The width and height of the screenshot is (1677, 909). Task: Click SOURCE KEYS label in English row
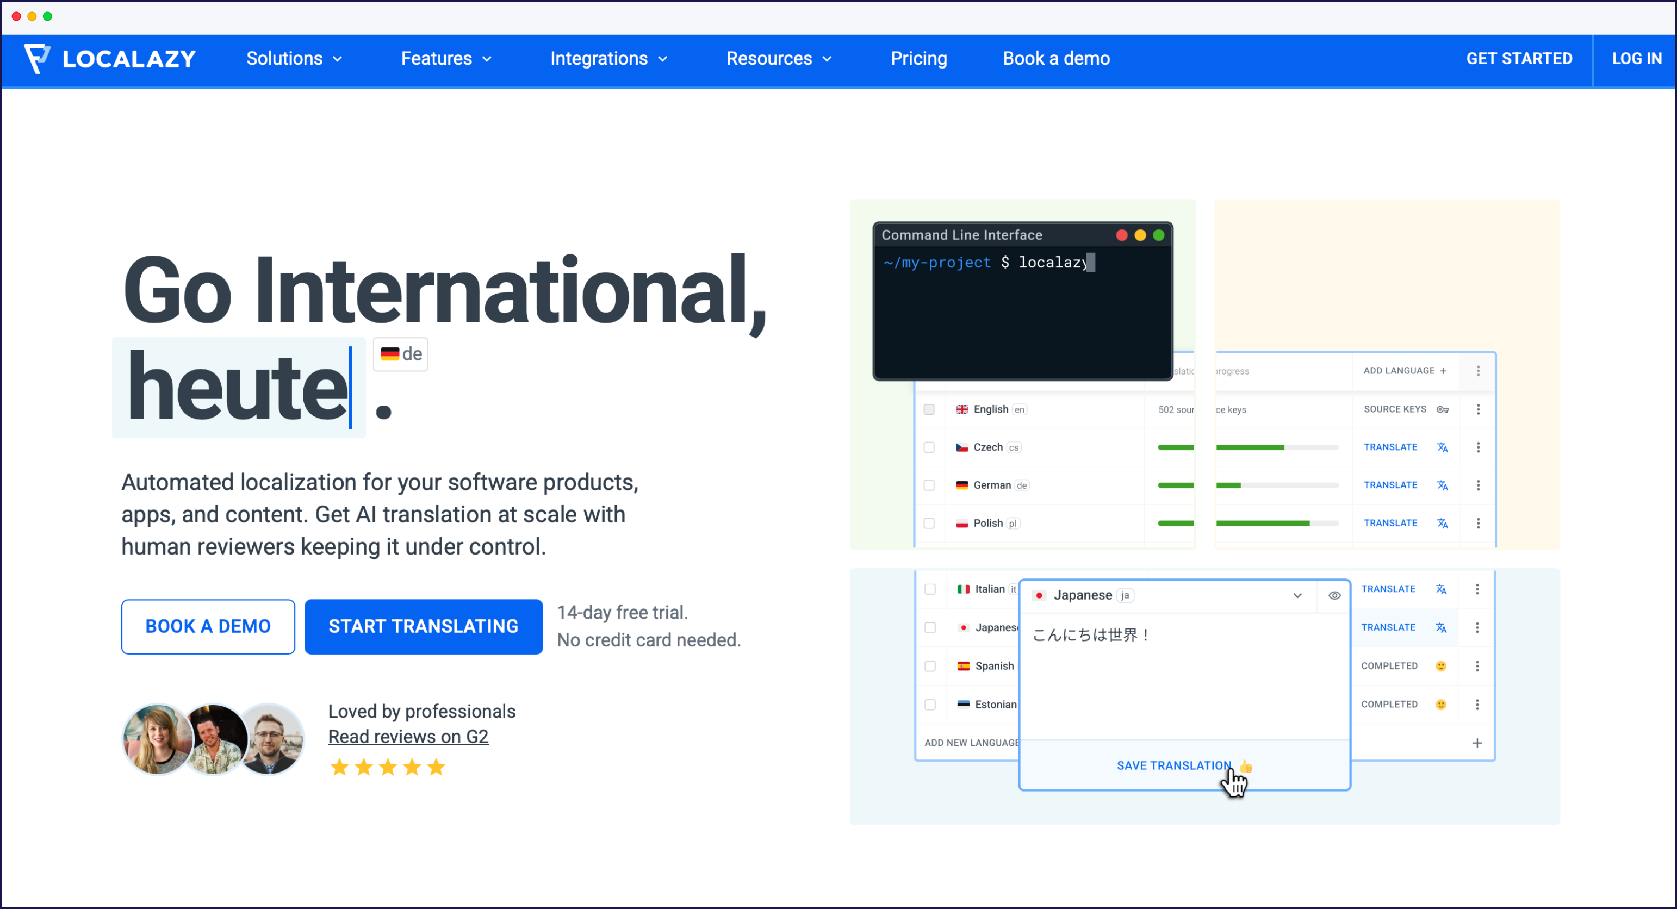pos(1394,409)
